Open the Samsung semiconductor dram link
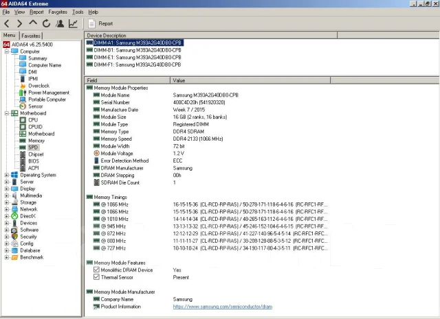 coord(223,307)
